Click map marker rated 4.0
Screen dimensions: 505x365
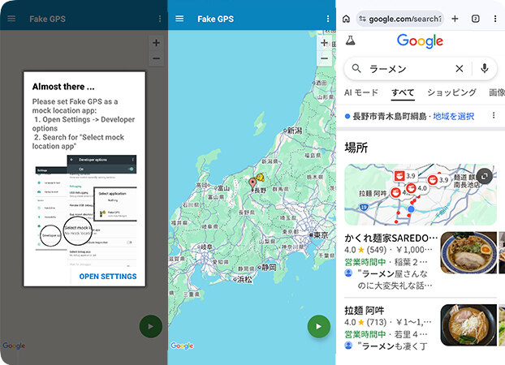[x=417, y=188]
